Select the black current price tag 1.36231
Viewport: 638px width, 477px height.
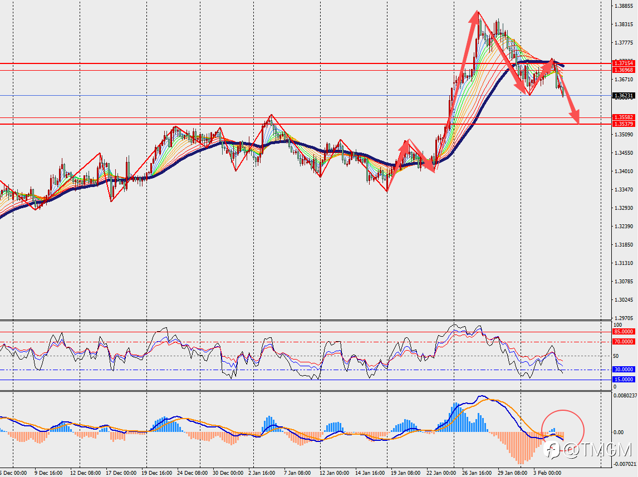tap(624, 96)
